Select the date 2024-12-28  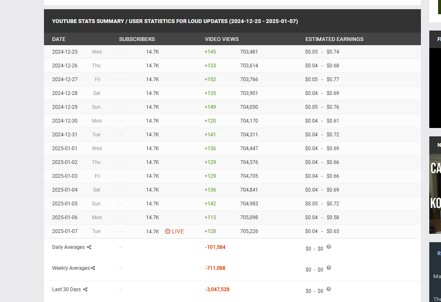click(x=64, y=93)
